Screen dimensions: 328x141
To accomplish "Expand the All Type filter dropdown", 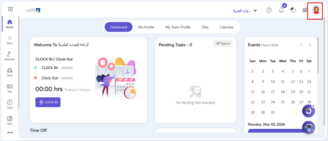I will click(x=223, y=44).
